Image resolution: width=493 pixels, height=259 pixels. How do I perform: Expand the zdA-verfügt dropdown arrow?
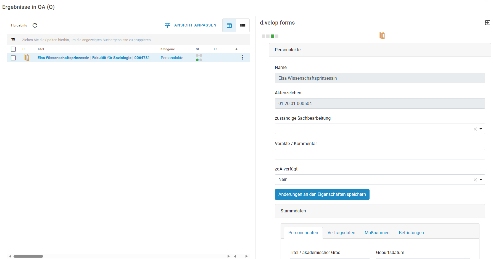[481, 180]
